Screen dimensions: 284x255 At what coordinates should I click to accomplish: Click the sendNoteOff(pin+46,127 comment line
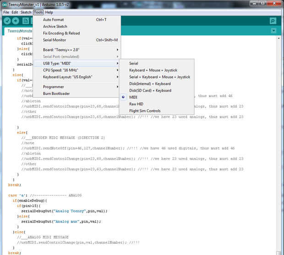(128, 148)
